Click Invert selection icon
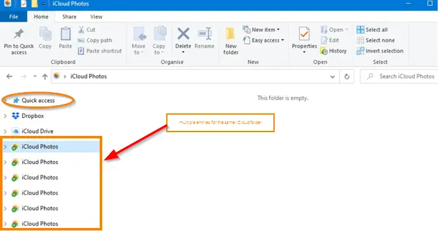The height and width of the screenshot is (233, 439). pyautogui.click(x=361, y=51)
